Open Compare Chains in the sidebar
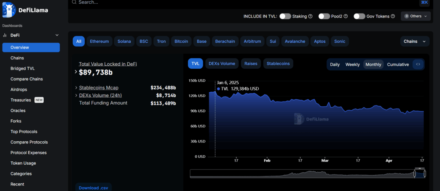This screenshot has height=191, width=440. click(x=26, y=79)
